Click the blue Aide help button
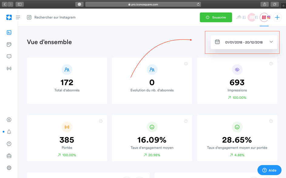Screen dimensions: 286x178 269,170
